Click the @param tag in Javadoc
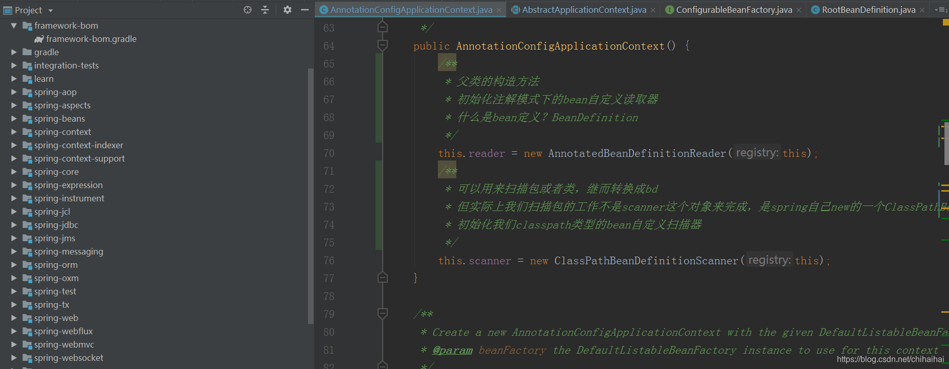The width and height of the screenshot is (949, 369). click(453, 350)
